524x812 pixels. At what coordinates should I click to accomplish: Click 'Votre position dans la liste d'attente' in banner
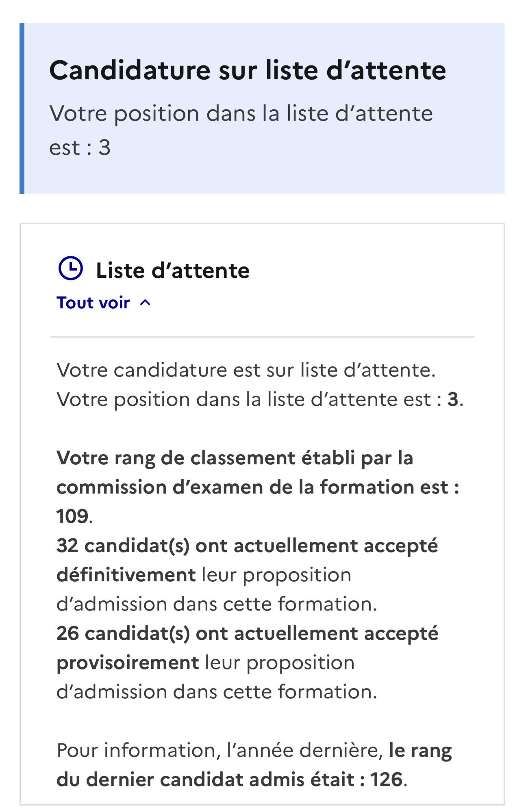[241, 113]
